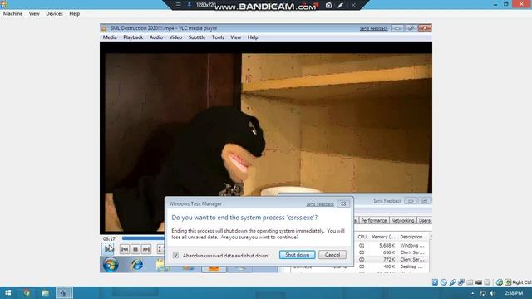Open VirtualBox Machine menu
The height and width of the screenshot is (299, 532).
coord(13,13)
